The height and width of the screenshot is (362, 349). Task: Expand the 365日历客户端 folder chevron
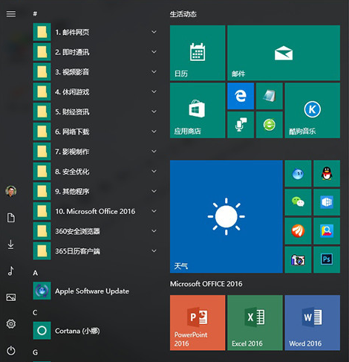click(154, 251)
